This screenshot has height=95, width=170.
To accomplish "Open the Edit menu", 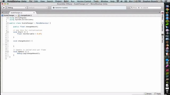I will (x=36, y=1).
